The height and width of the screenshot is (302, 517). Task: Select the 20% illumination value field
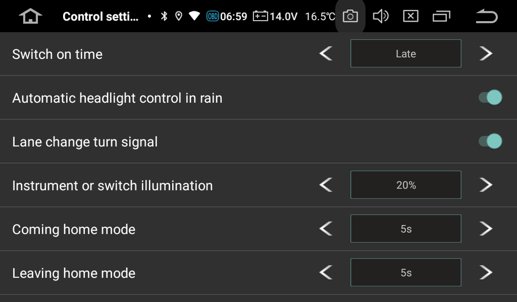(405, 185)
